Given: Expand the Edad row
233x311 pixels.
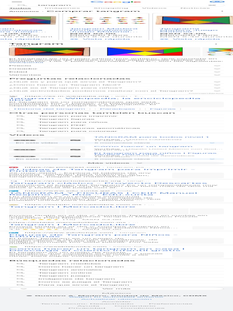Looking at the screenshot, I should coord(116,72).
